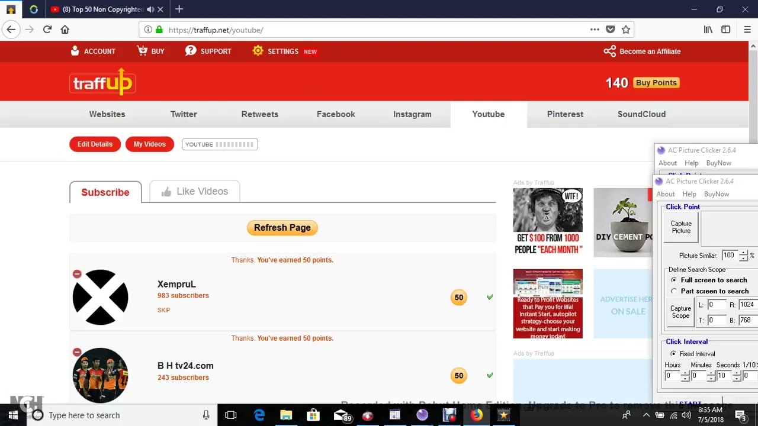Open a new browser tab

179,9
